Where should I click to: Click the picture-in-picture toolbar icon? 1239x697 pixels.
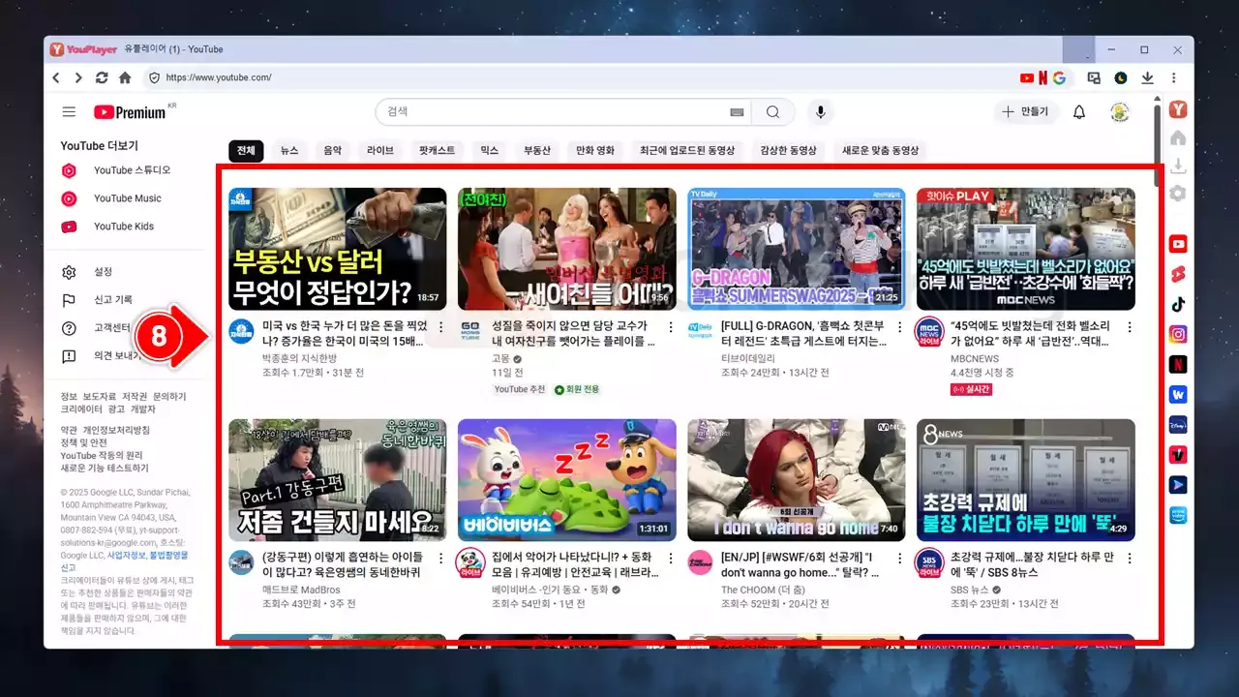click(1094, 77)
